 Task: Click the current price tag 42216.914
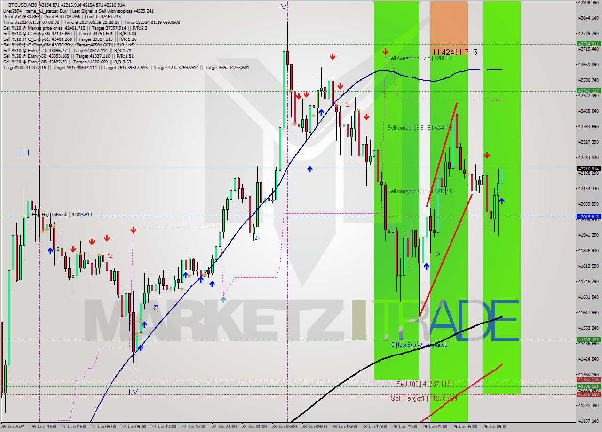click(x=588, y=169)
